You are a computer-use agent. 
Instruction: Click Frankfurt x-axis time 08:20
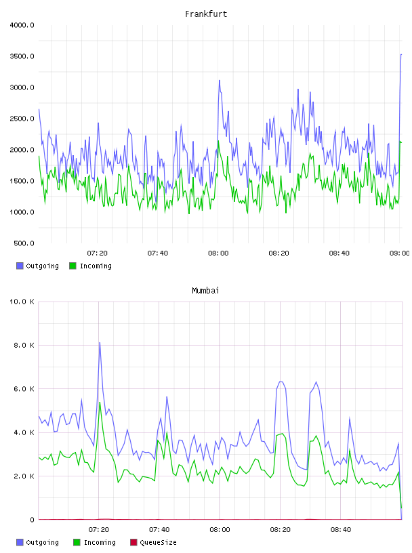click(x=279, y=253)
